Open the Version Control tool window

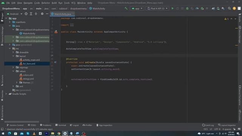point(15,125)
